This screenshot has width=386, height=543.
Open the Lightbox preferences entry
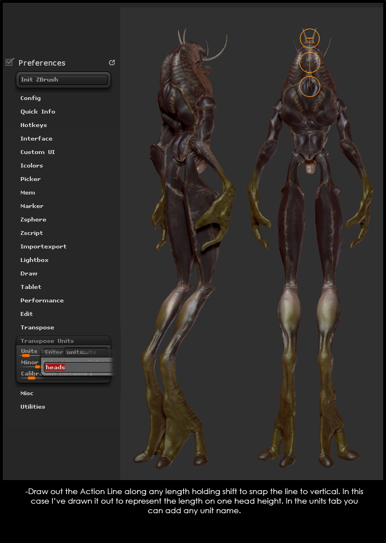coord(34,260)
